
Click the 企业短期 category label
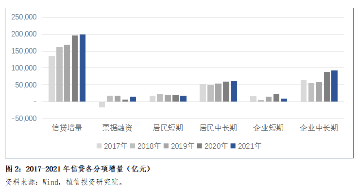click(x=269, y=128)
